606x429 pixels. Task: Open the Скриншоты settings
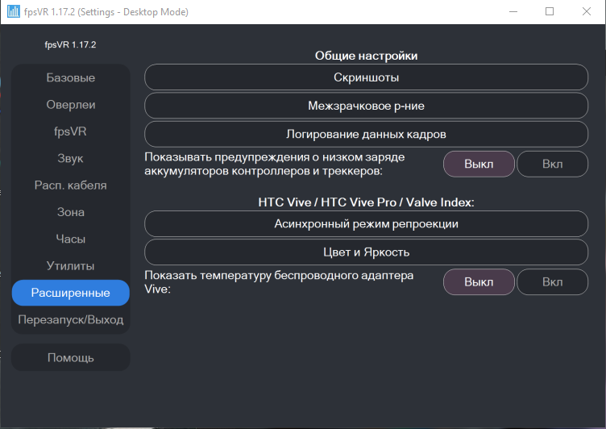(367, 78)
